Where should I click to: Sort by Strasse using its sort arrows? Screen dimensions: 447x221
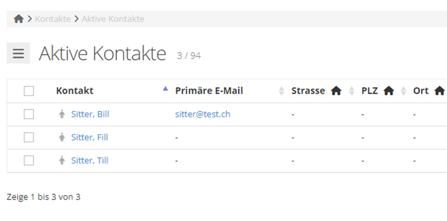[x=352, y=91]
